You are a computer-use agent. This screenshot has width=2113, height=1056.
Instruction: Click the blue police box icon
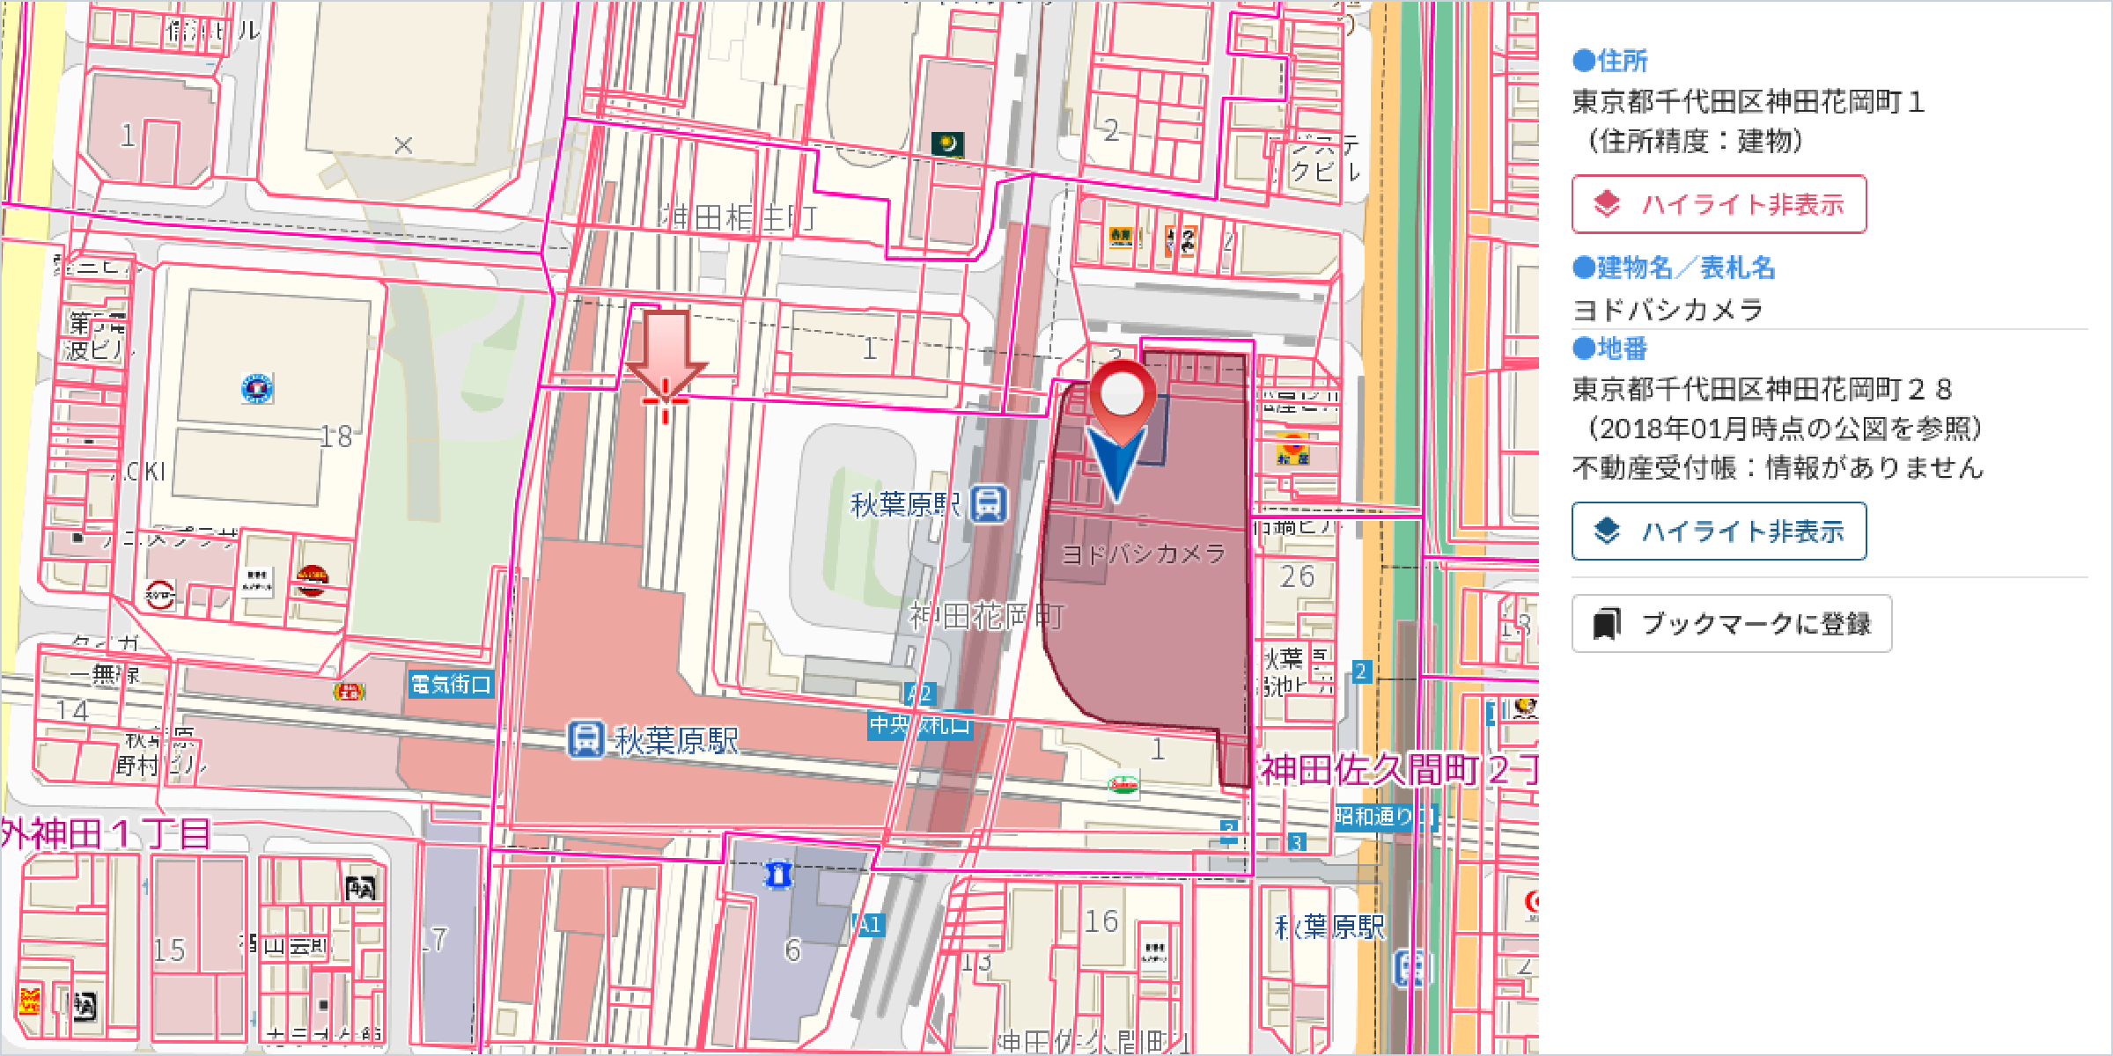tap(778, 876)
